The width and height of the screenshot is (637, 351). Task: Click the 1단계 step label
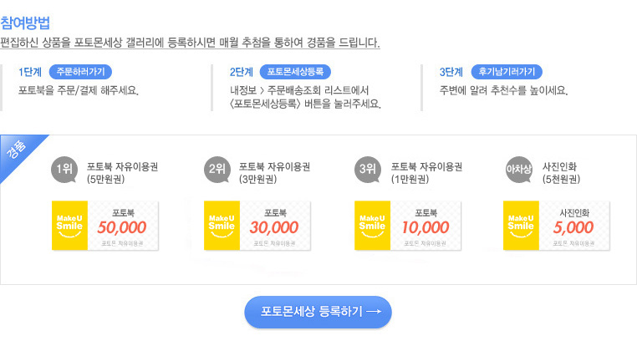coord(30,73)
